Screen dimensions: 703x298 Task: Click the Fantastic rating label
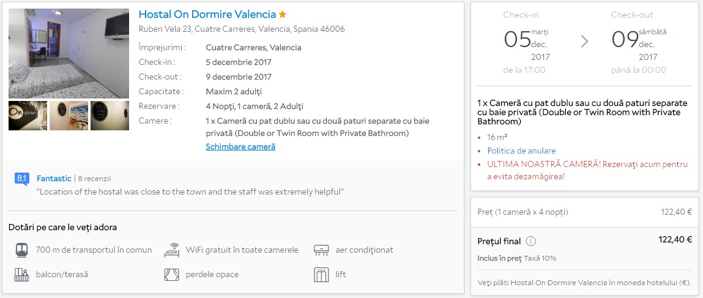[54, 179]
